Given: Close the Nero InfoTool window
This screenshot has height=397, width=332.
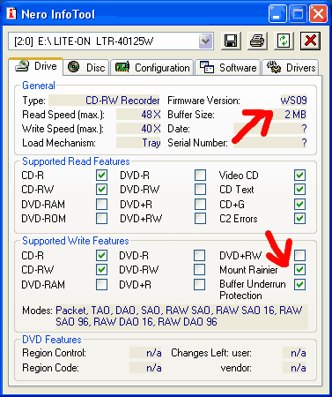Looking at the screenshot, I should pos(318,14).
